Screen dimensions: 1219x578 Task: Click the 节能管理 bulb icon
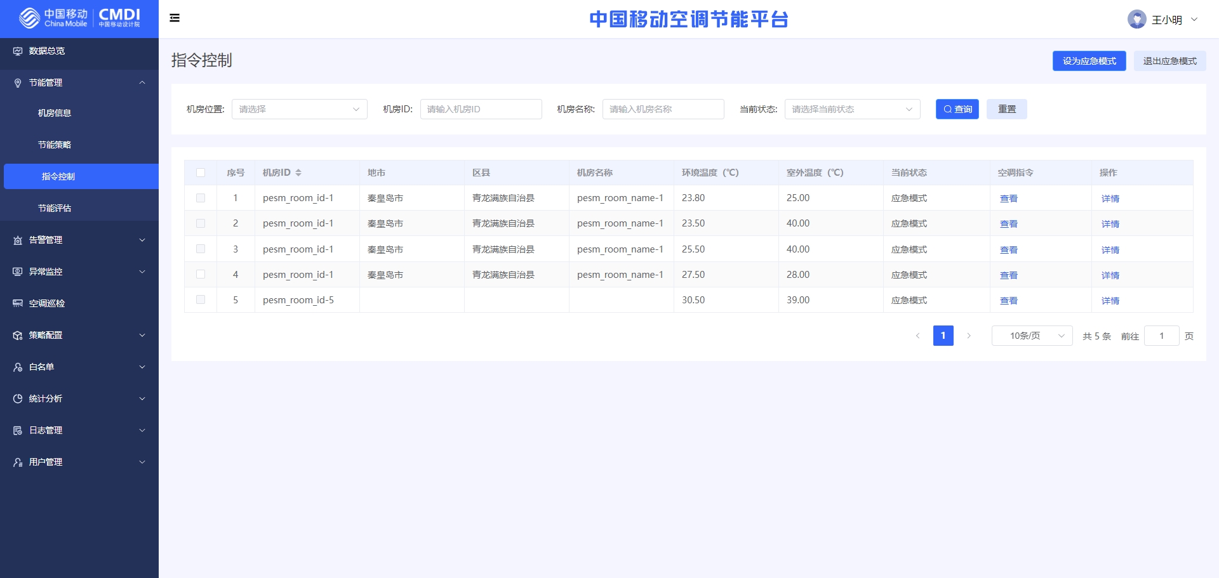click(18, 82)
